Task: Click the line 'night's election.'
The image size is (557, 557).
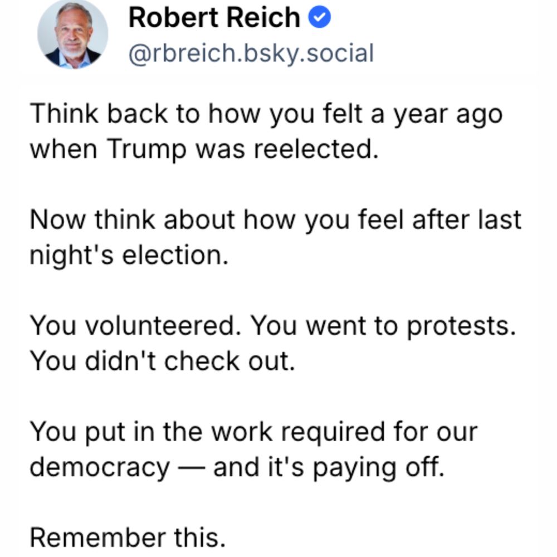Action: pyautogui.click(x=129, y=255)
